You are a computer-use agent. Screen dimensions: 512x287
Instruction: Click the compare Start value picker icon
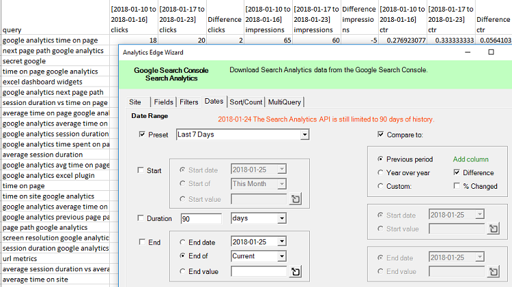pos(494,229)
